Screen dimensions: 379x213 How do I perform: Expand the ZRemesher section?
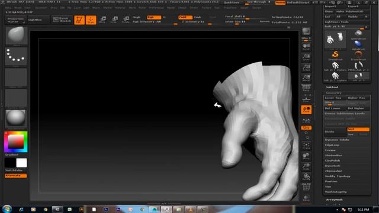pyautogui.click(x=333, y=171)
